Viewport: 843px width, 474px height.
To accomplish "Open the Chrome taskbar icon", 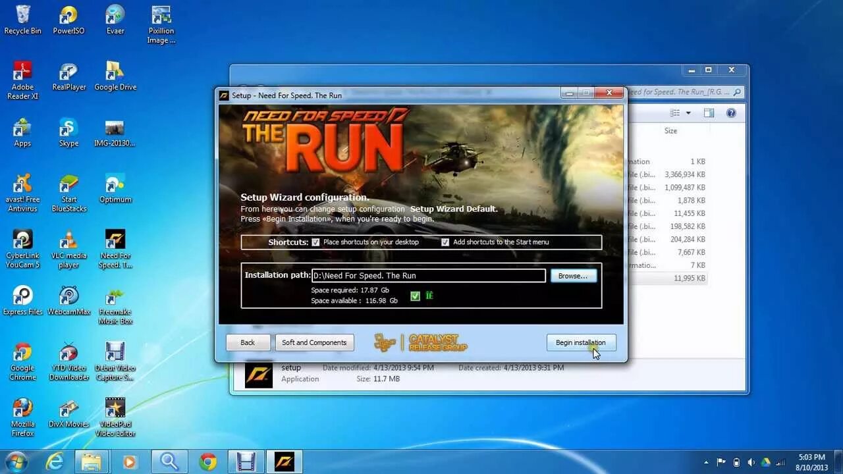I will click(208, 462).
